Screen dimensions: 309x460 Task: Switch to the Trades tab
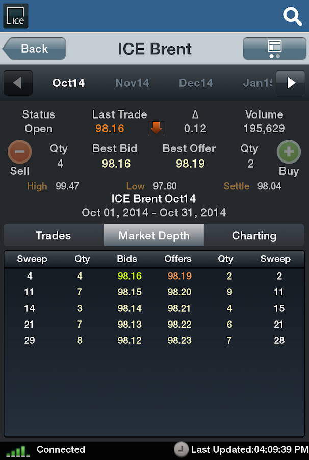pos(53,236)
